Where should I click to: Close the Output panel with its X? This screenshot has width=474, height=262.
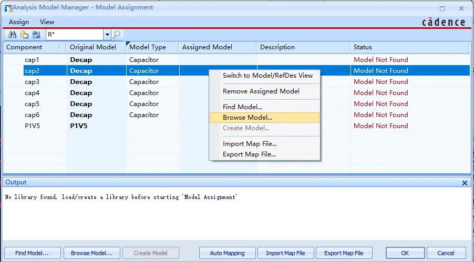click(465, 183)
